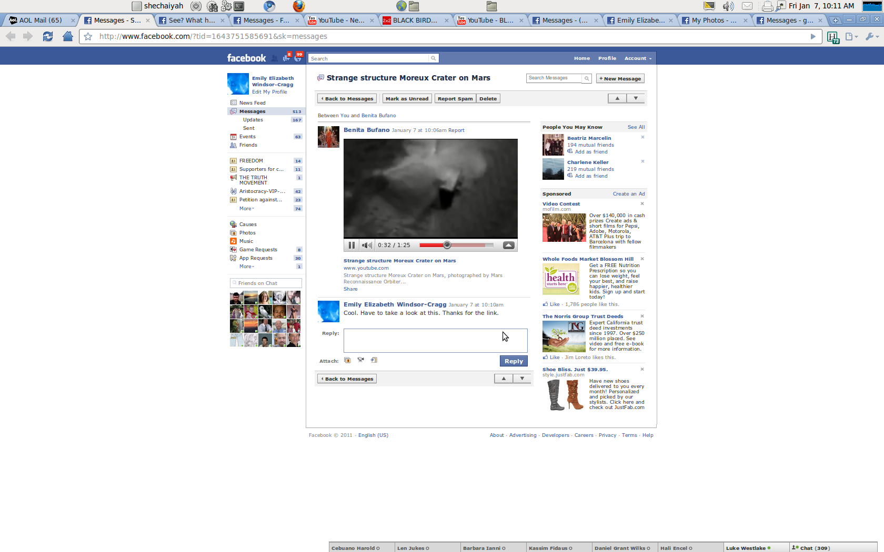884x552 pixels.
Task: Delete this message thread
Action: 488,98
